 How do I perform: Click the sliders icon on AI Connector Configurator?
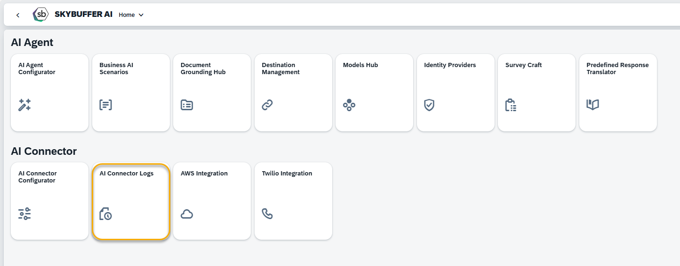(x=24, y=214)
